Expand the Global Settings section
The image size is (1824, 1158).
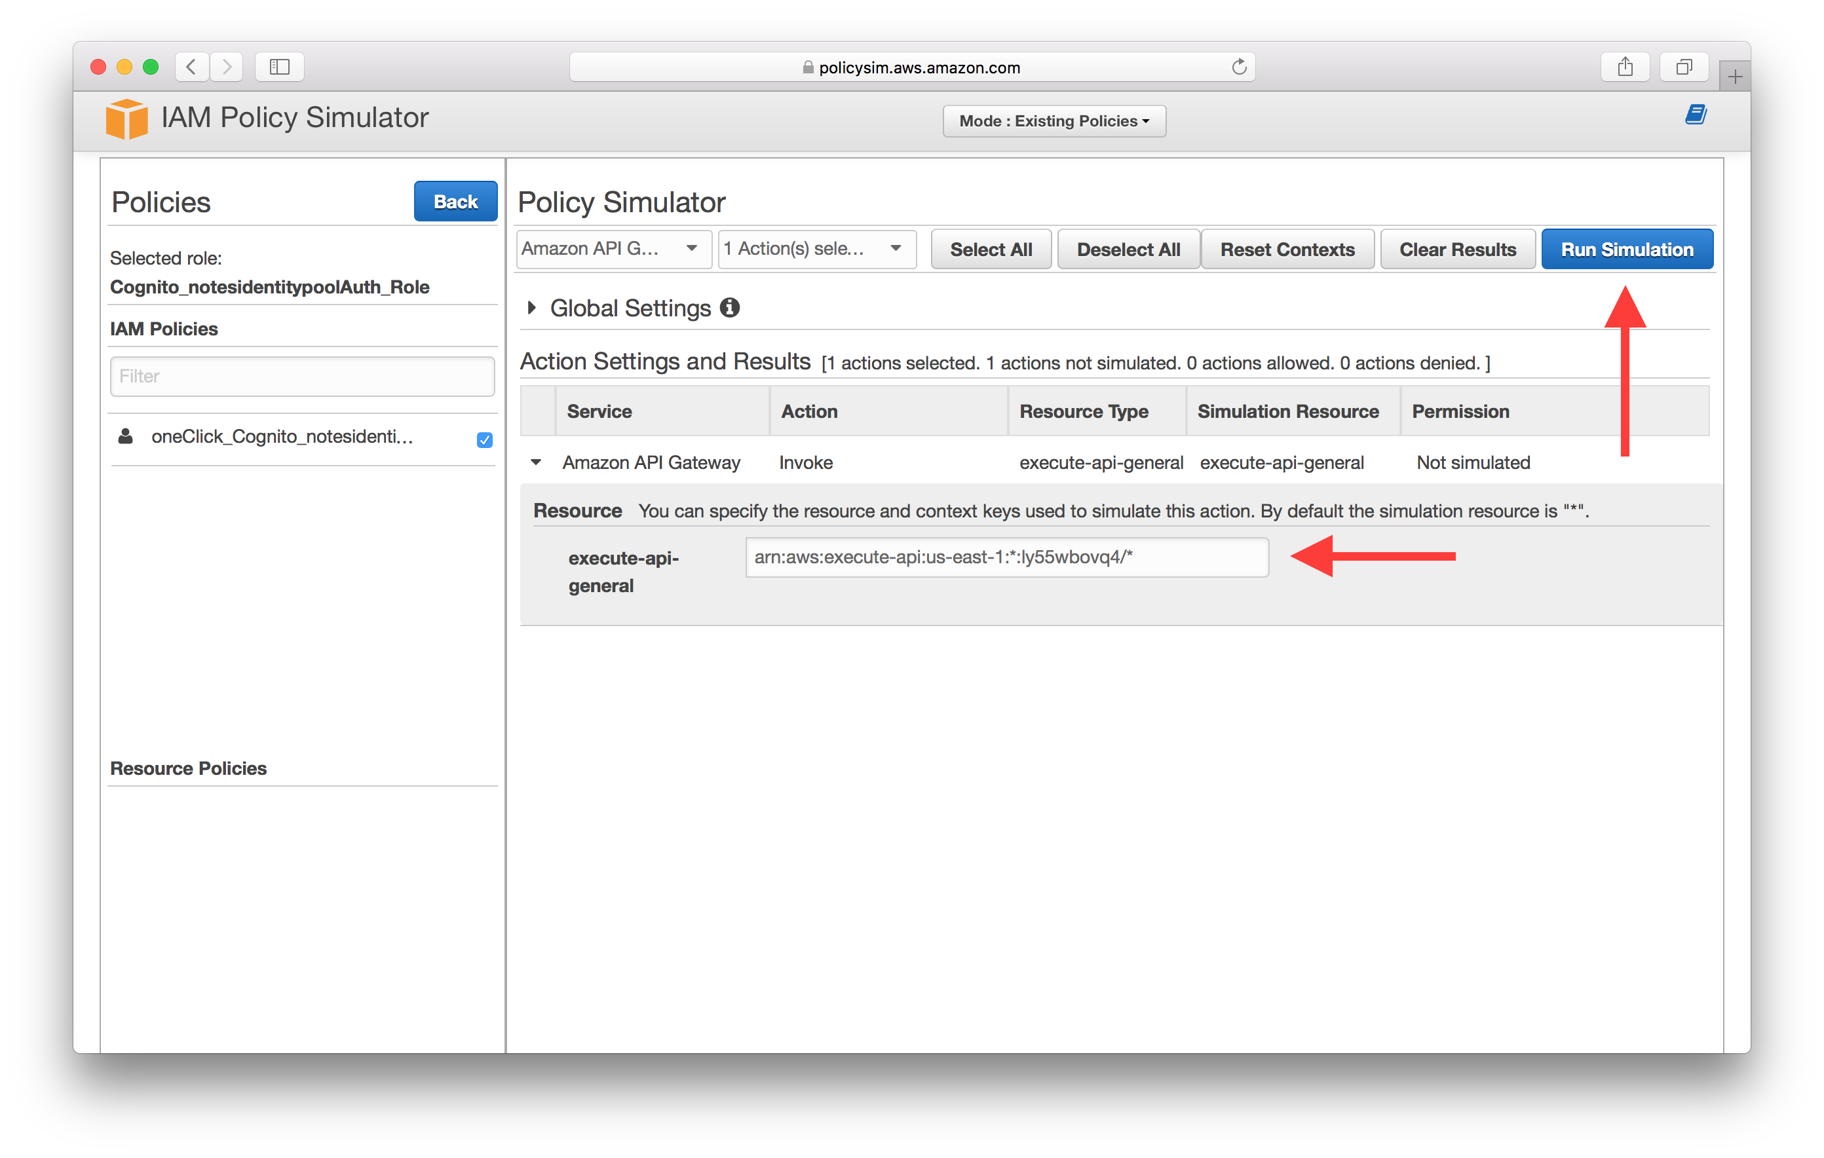(535, 307)
